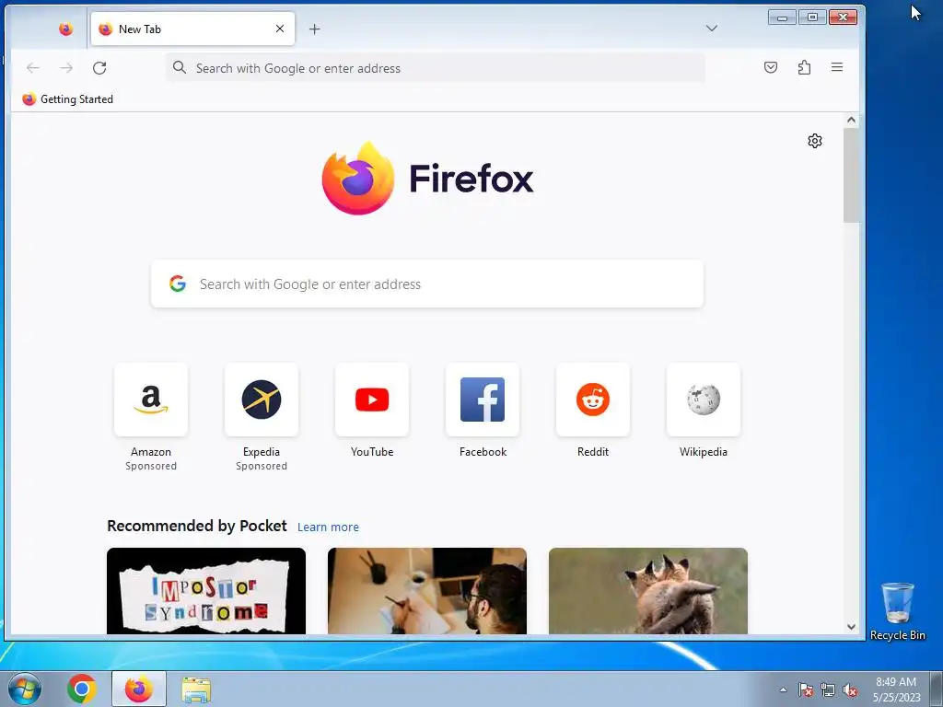This screenshot has width=943, height=707.
Task: Click the scrollbar up arrow
Action: pyautogui.click(x=851, y=121)
